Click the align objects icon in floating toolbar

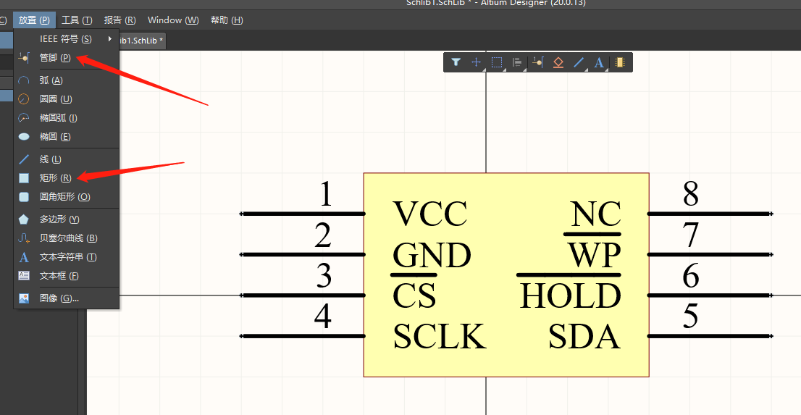pos(517,62)
